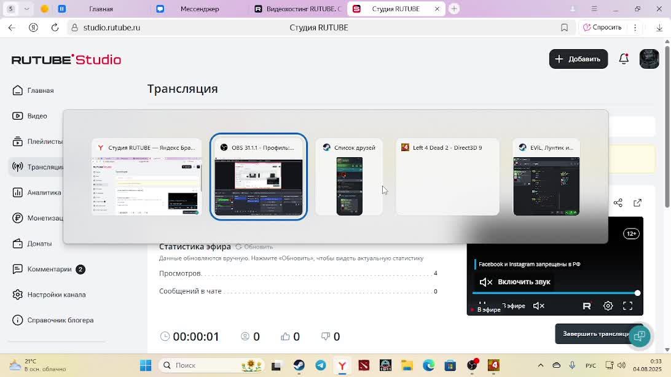
Task: Click the Добавить button
Action: point(578,59)
